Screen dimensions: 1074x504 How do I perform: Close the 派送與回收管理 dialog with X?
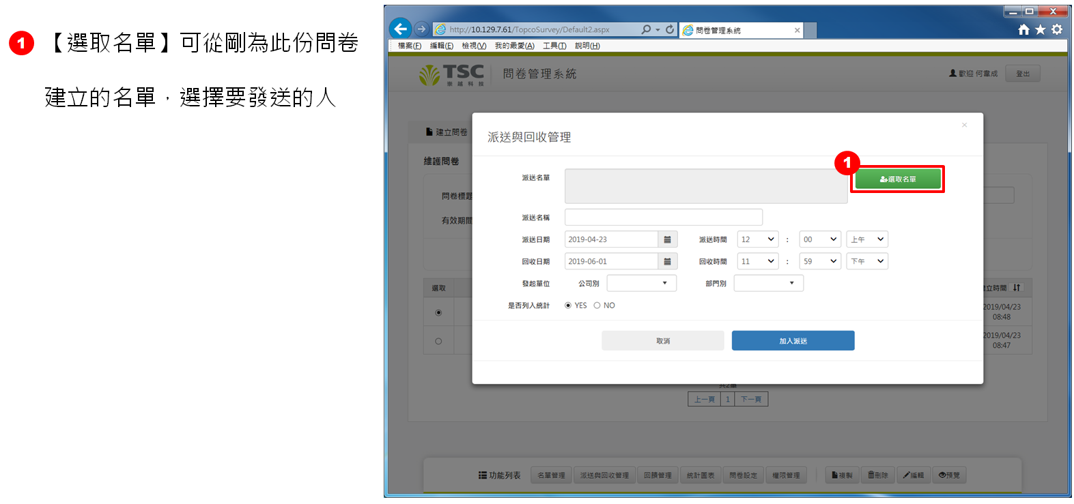click(x=964, y=125)
